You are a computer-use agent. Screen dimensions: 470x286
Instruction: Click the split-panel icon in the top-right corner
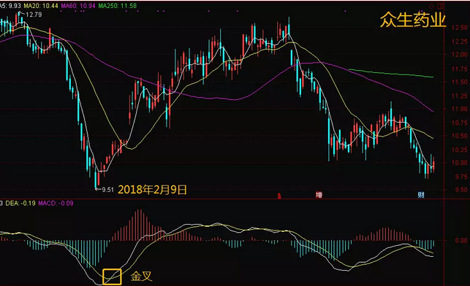440,6
